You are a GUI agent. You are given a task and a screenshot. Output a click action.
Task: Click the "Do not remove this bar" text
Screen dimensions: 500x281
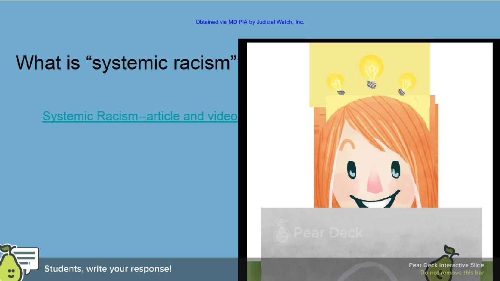pyautogui.click(x=452, y=273)
